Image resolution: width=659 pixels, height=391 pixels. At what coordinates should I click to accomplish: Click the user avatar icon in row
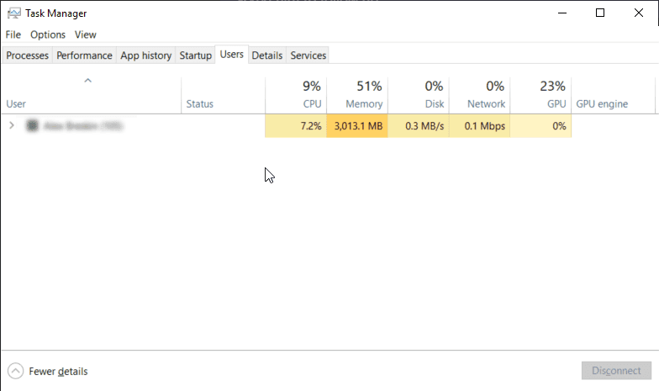tap(32, 126)
